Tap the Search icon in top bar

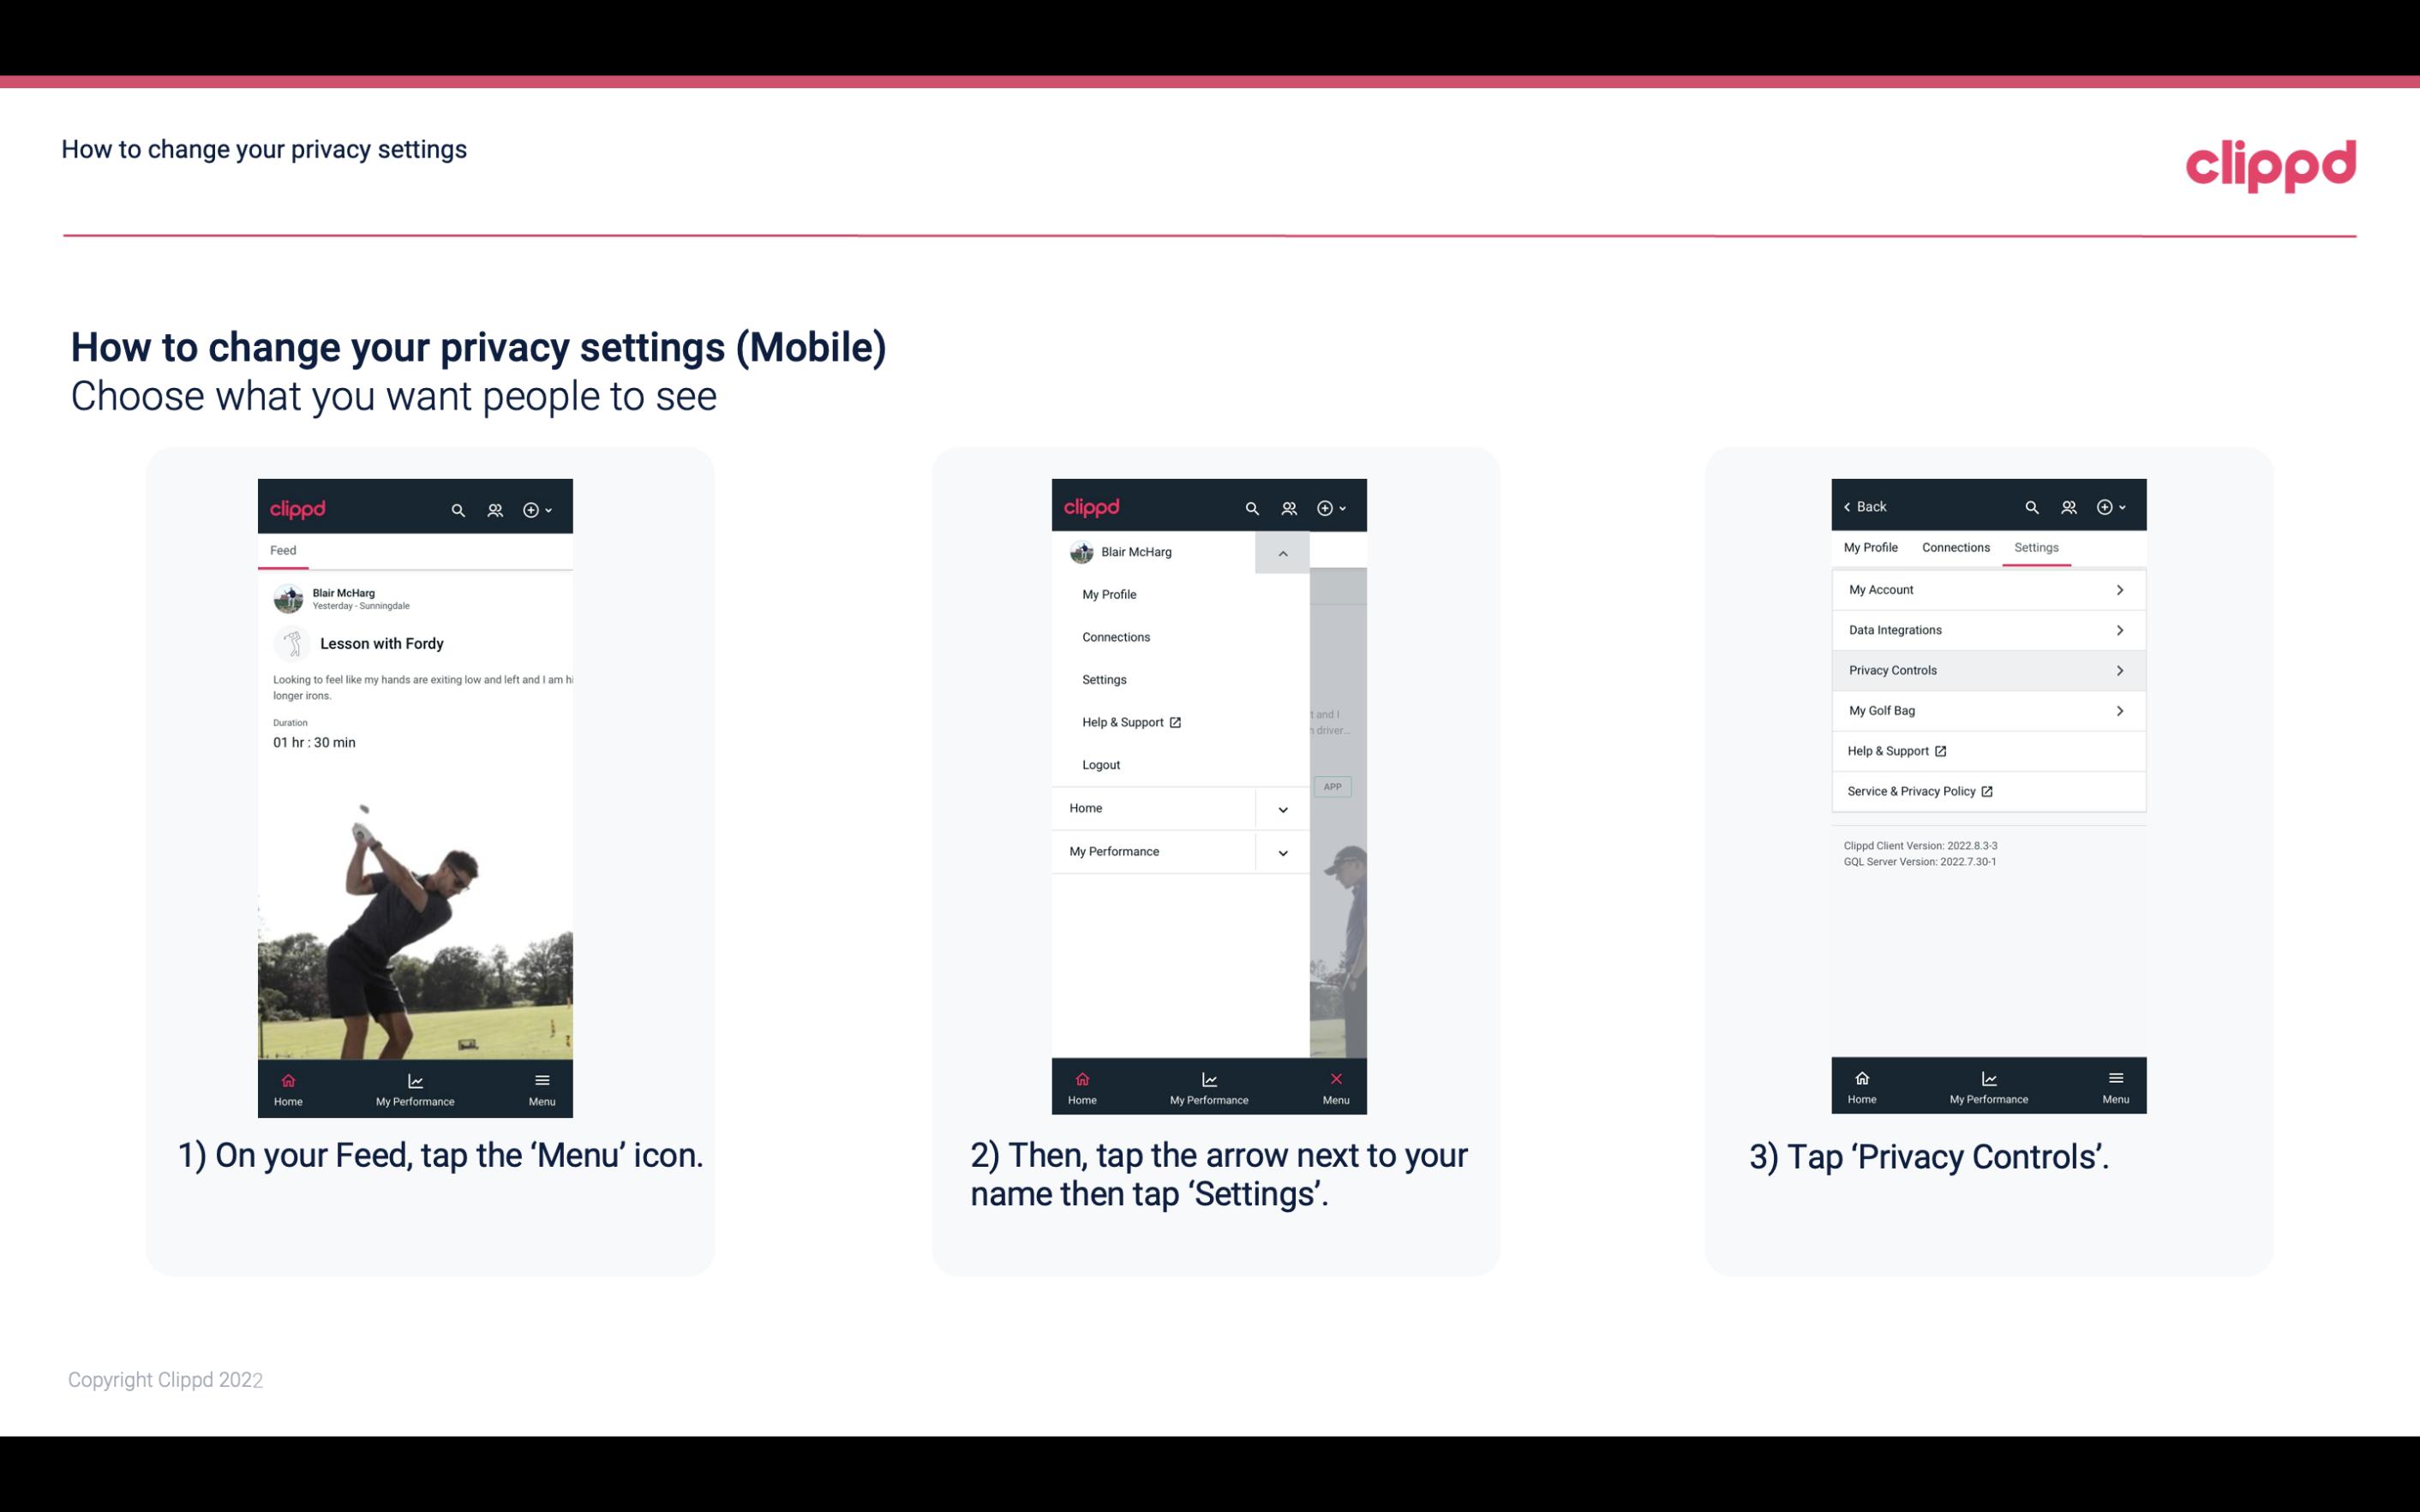[x=457, y=509]
